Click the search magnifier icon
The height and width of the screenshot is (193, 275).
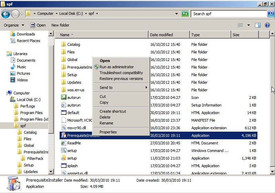[x=271, y=14]
